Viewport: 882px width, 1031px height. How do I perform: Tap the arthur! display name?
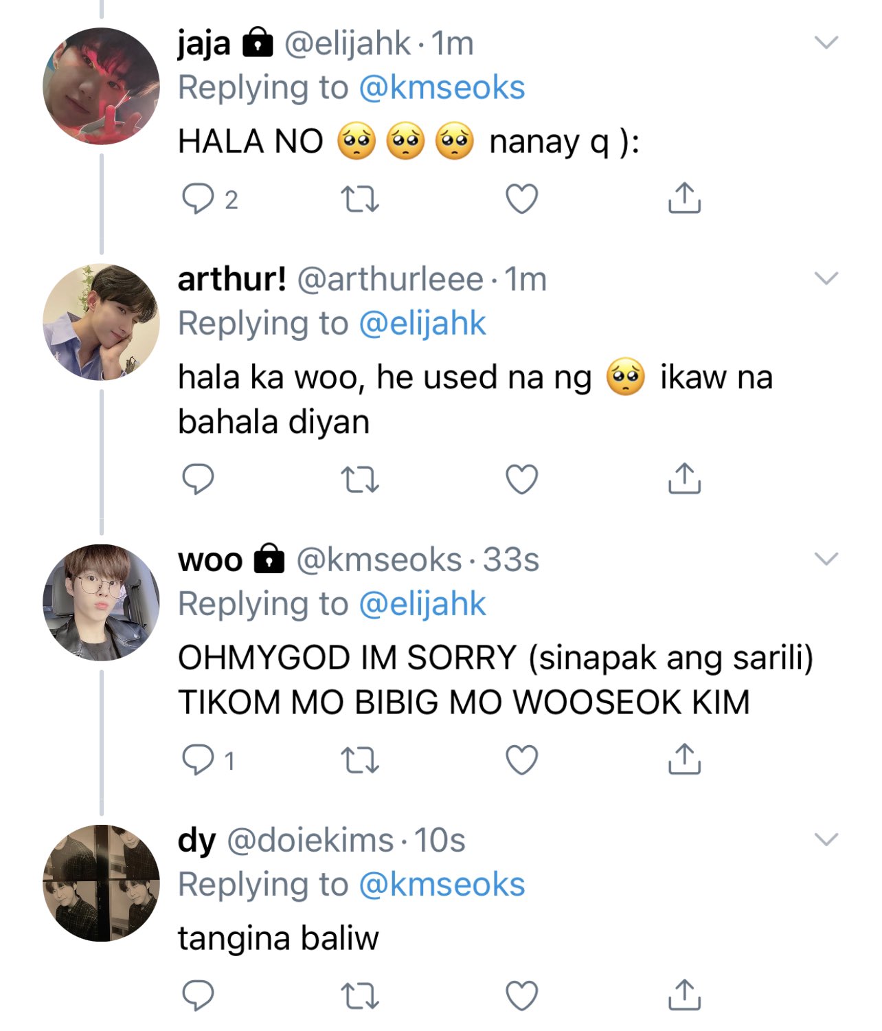tap(231, 279)
